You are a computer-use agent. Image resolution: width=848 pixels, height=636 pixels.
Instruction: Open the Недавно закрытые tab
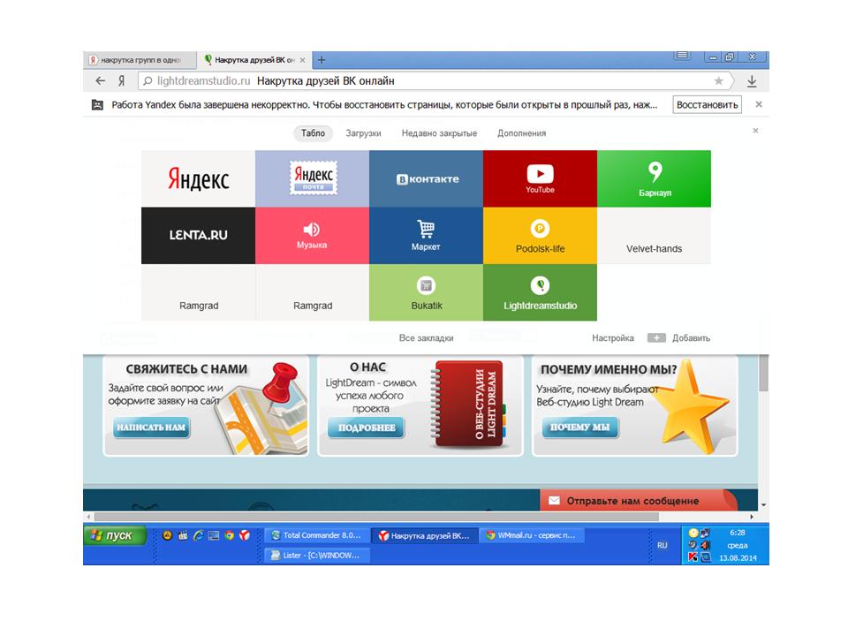(439, 133)
